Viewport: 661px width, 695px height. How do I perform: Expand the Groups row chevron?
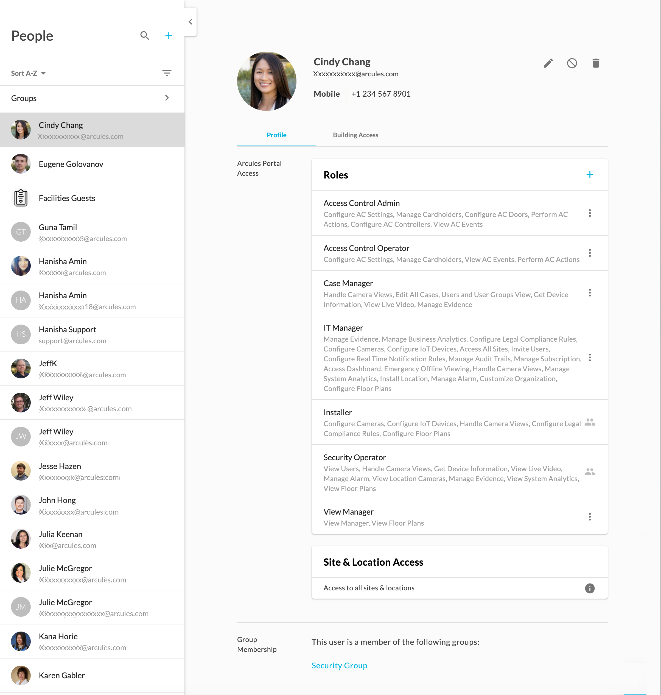coord(167,98)
